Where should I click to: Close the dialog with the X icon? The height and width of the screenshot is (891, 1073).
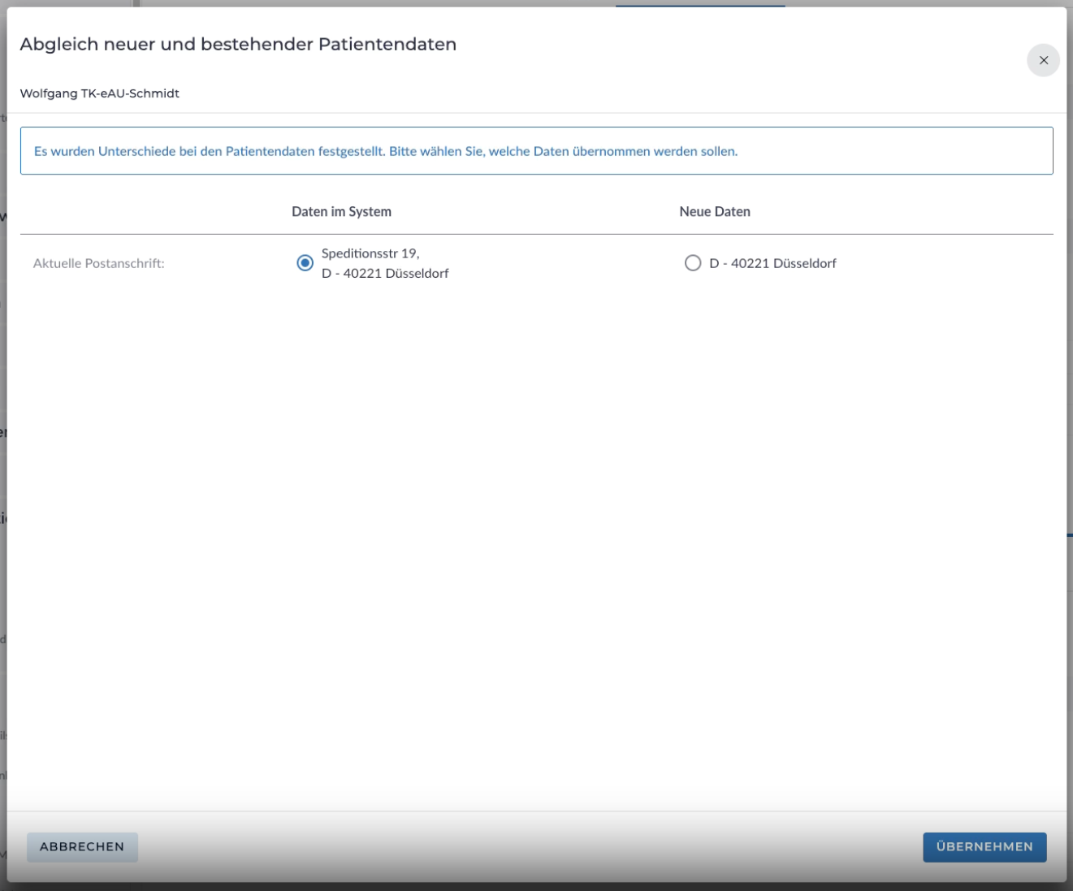coord(1043,60)
